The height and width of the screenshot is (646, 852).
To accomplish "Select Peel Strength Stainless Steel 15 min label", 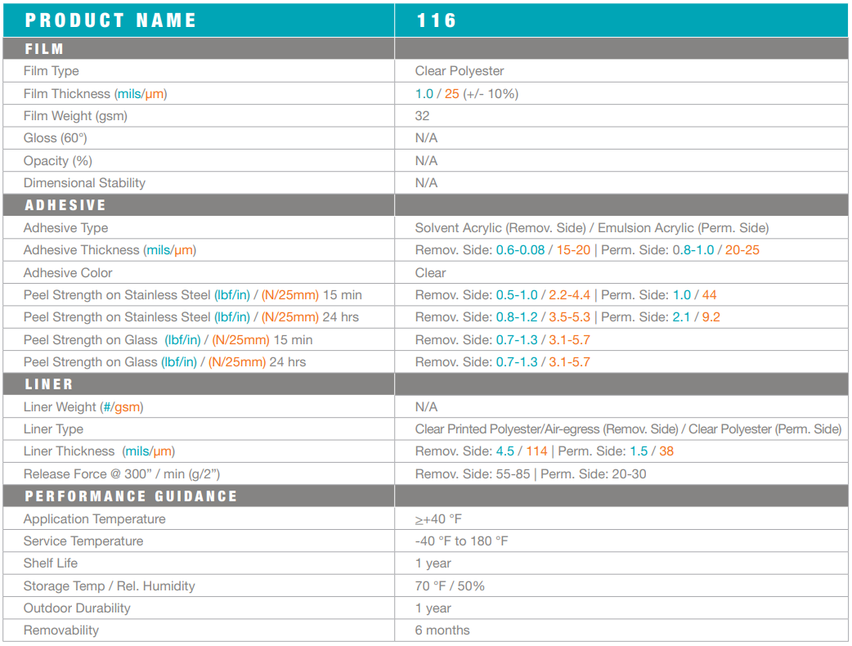I will 192,295.
